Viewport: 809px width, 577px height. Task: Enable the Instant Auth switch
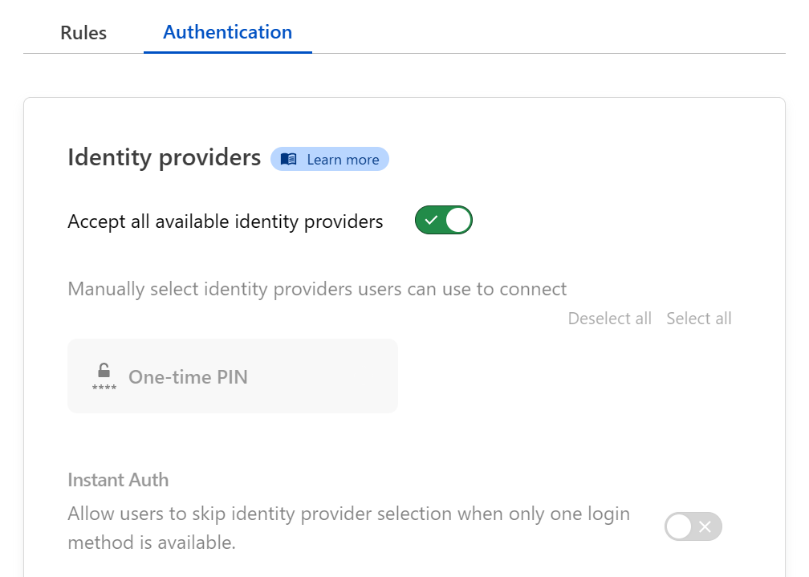coord(693,527)
